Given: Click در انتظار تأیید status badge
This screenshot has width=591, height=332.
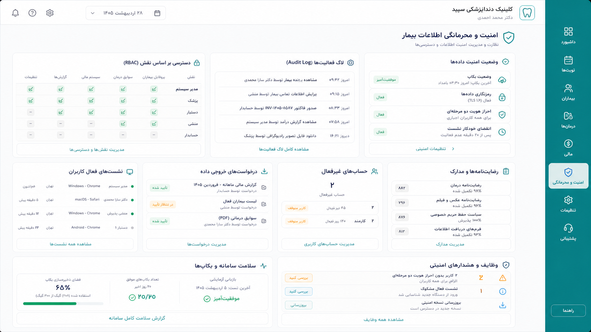Looking at the screenshot, I should [x=163, y=204].
